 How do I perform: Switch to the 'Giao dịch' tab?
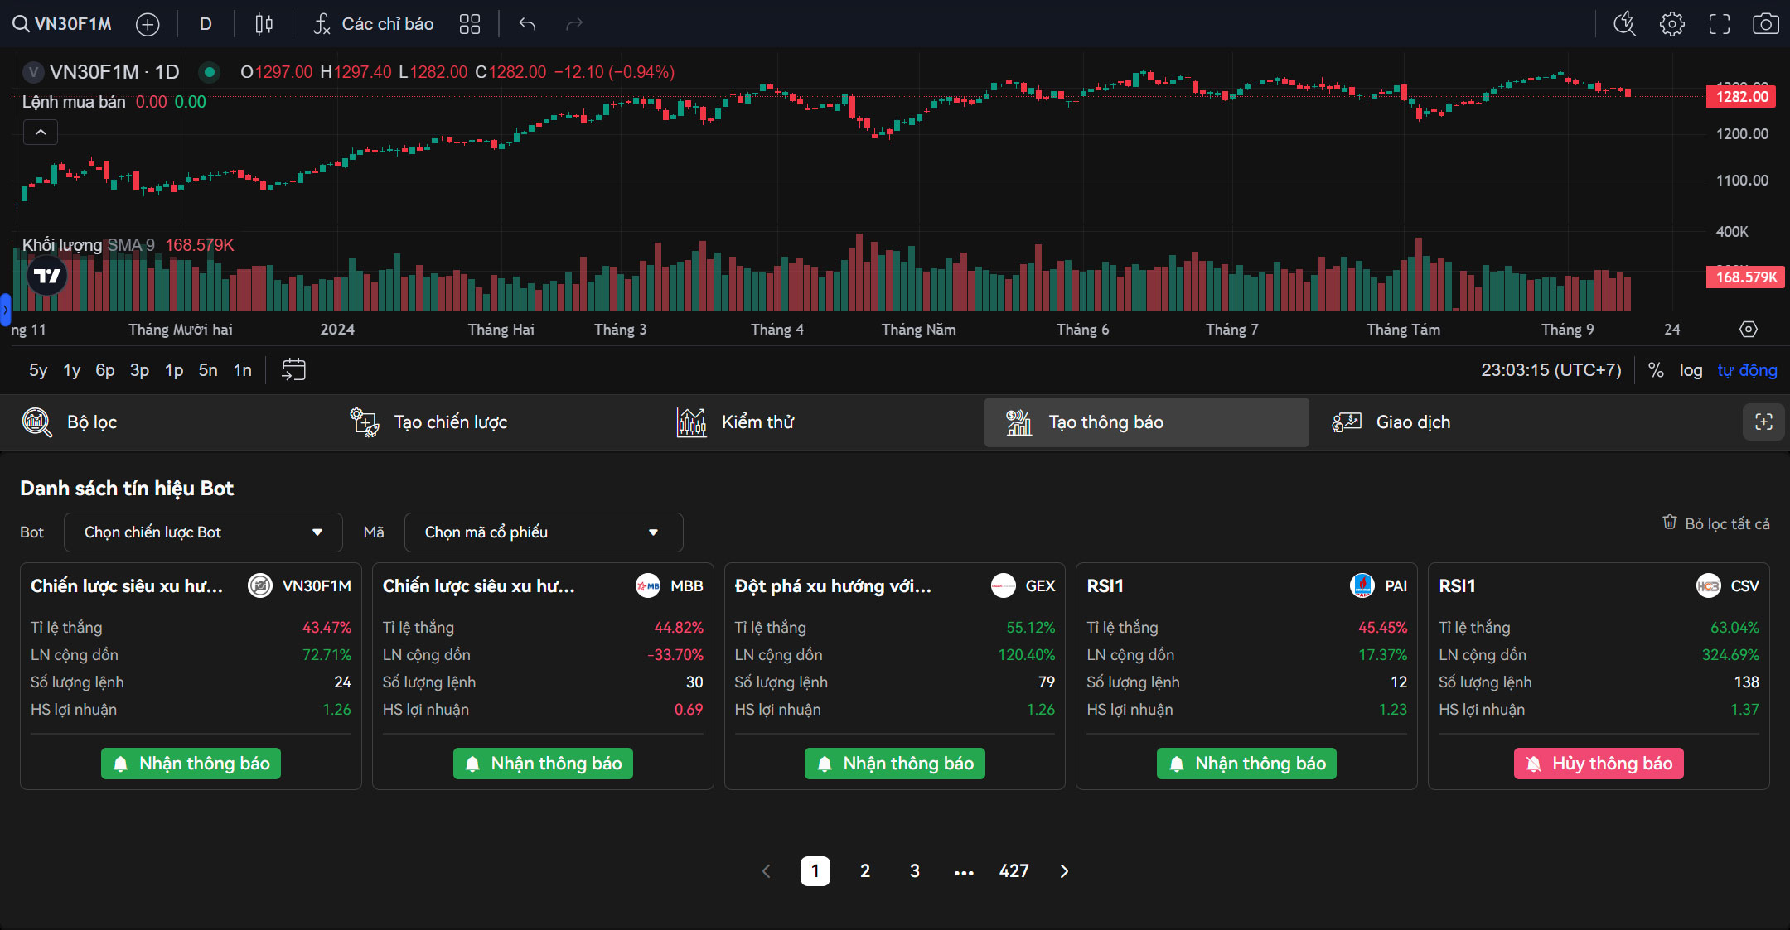click(1412, 422)
